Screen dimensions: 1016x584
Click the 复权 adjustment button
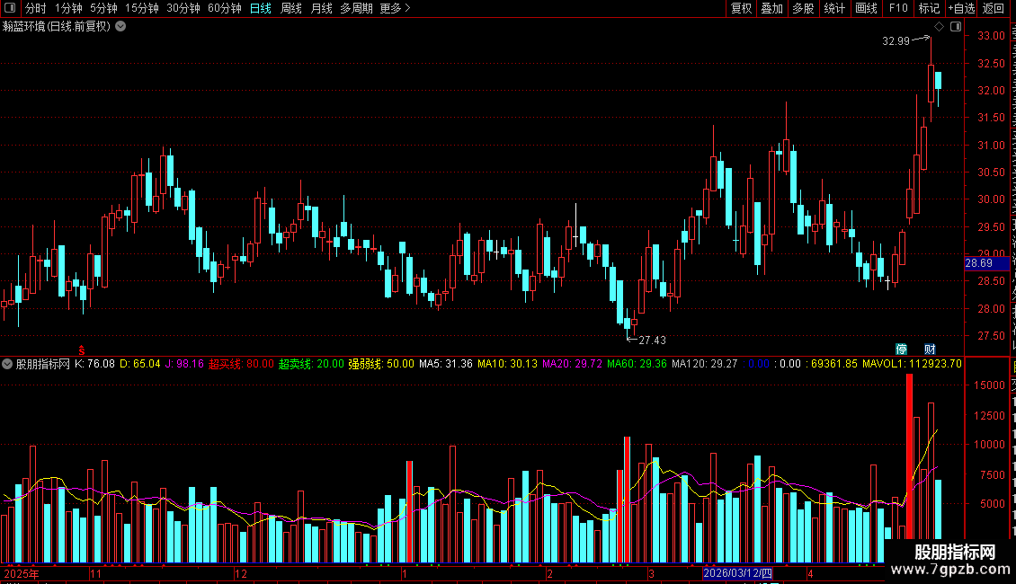(x=741, y=8)
